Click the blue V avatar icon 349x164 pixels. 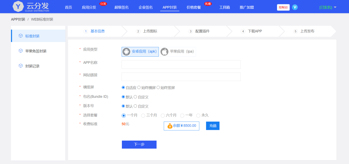[295, 7]
